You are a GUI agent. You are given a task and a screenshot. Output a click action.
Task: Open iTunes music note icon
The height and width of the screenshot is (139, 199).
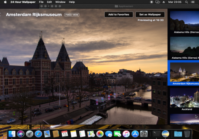pyautogui.click(x=126, y=134)
